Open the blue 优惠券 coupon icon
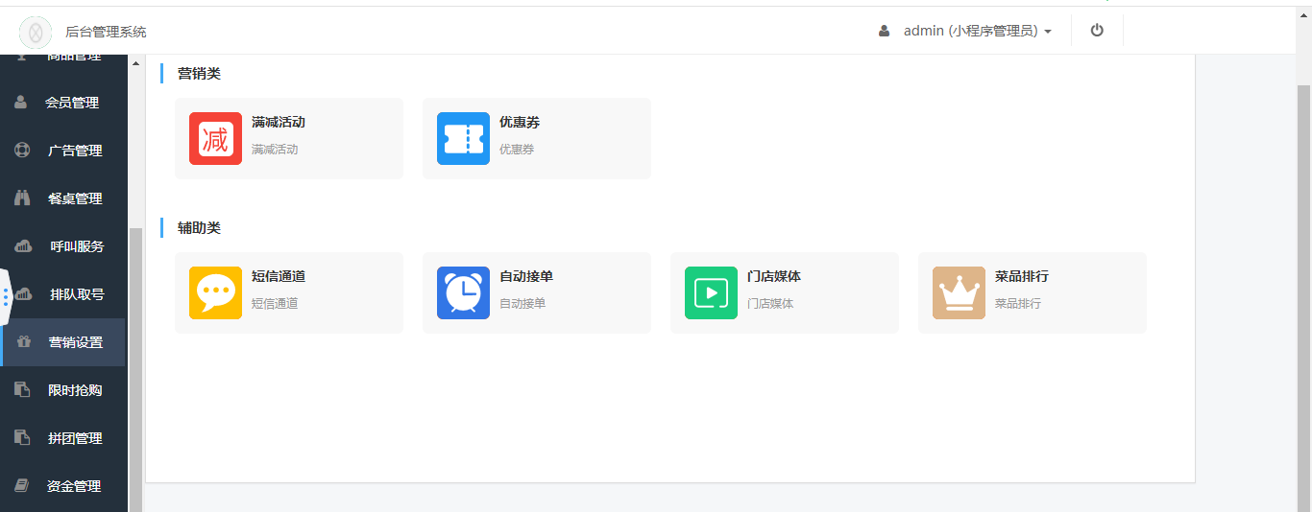Screen dimensions: 1312x512 coord(463,139)
